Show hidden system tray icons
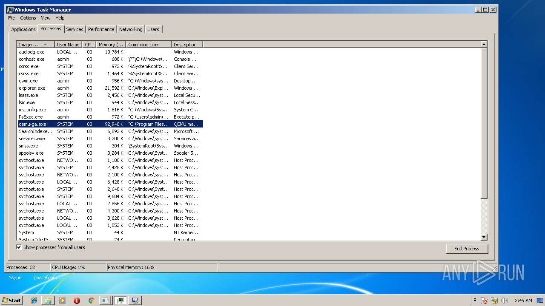545x306 pixels. [x=475, y=300]
